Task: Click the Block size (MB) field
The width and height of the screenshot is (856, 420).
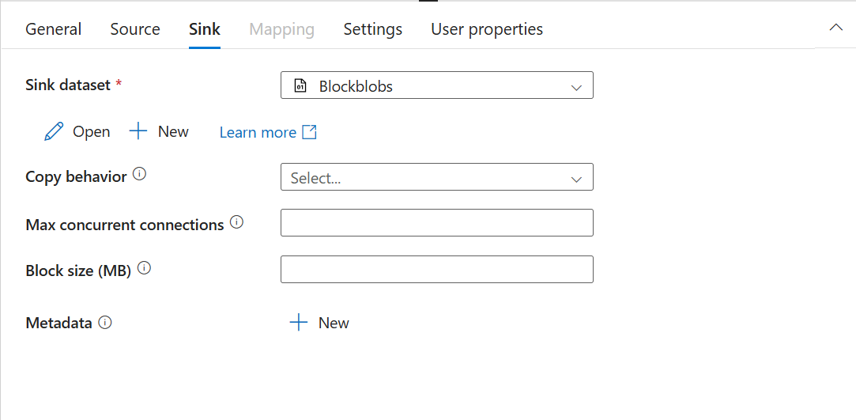Action: pos(436,270)
